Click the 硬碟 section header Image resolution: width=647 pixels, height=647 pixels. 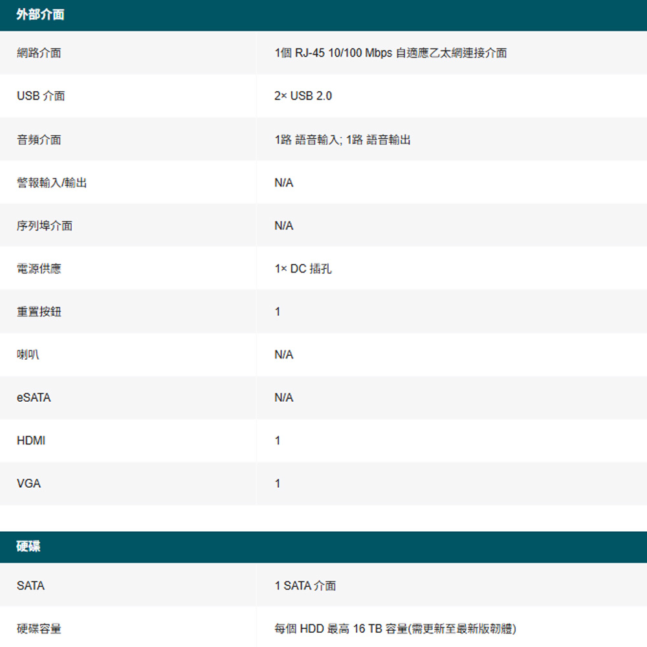click(x=28, y=547)
